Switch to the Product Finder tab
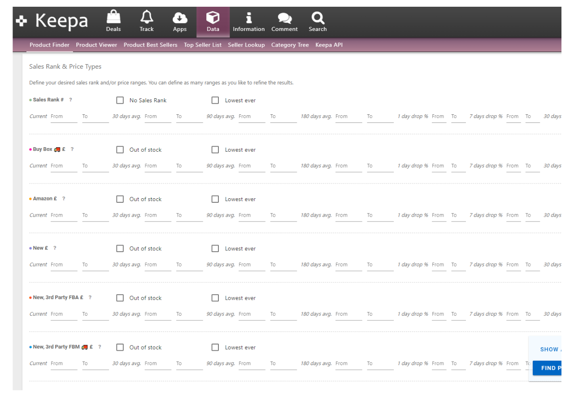Viewport: 574px width, 397px height. [x=49, y=45]
